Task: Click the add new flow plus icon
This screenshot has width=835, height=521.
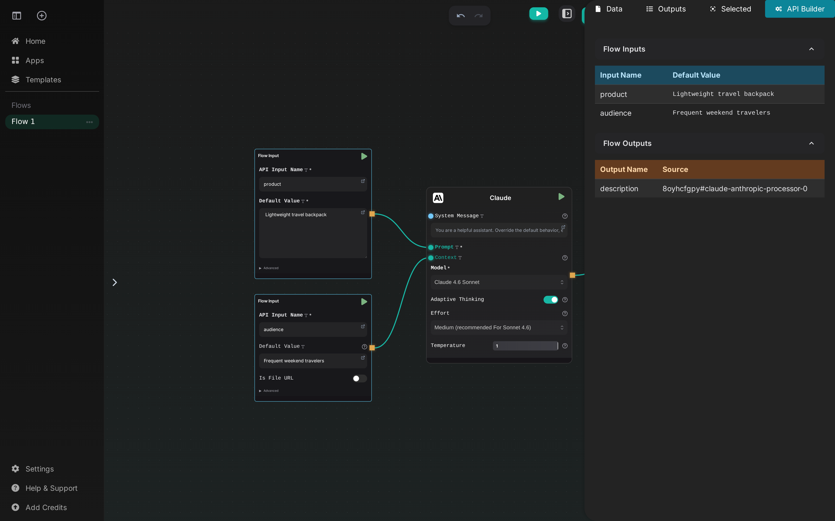Action: point(42,16)
